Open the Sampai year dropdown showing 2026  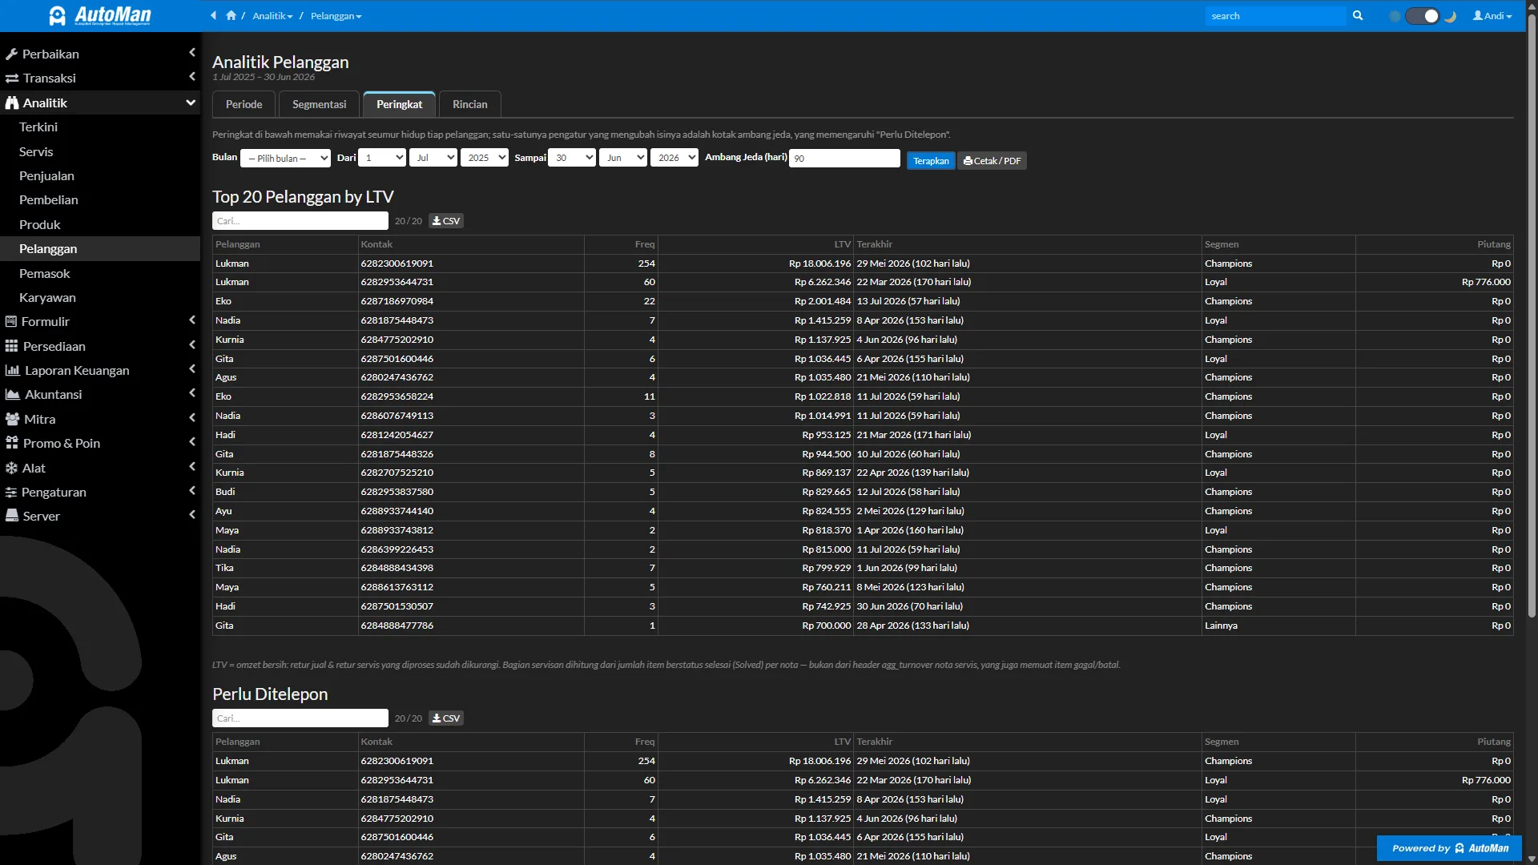(x=674, y=158)
